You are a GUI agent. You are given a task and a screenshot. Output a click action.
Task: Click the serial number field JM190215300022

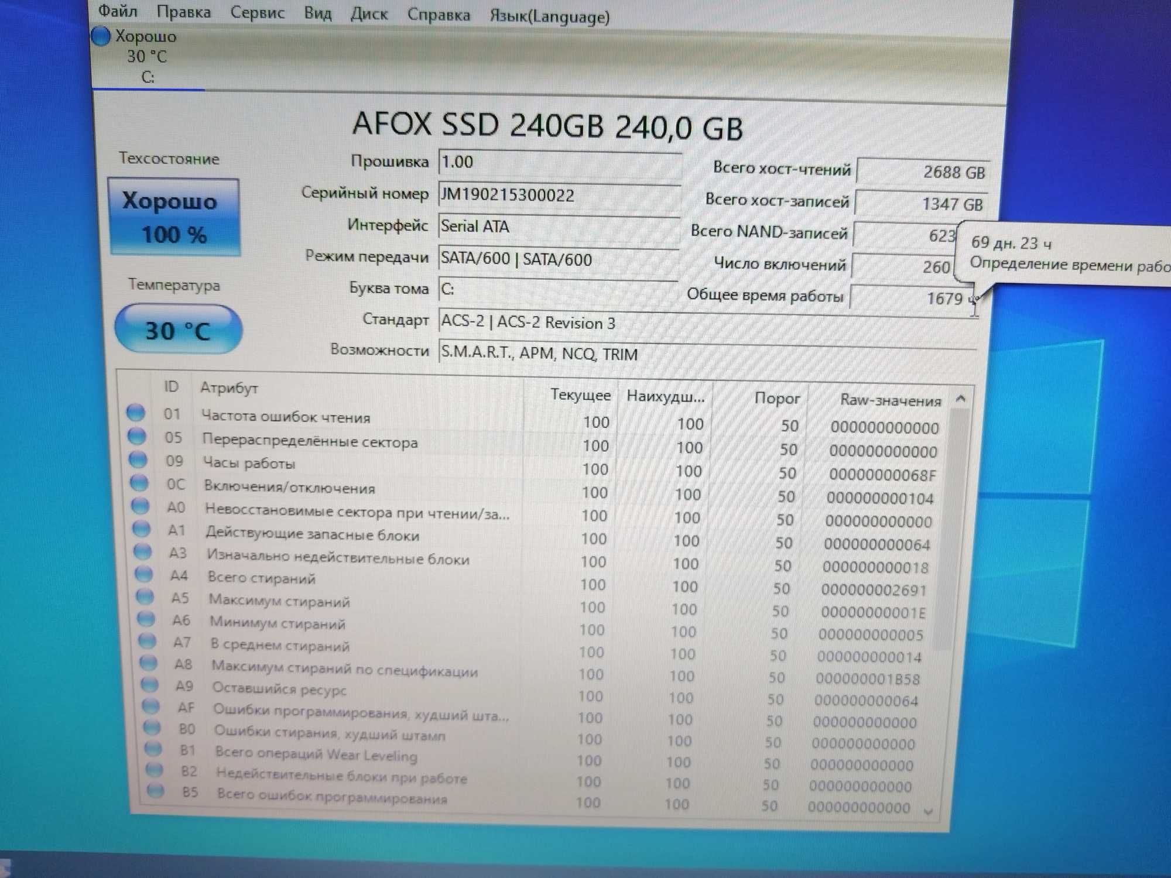coord(559,196)
